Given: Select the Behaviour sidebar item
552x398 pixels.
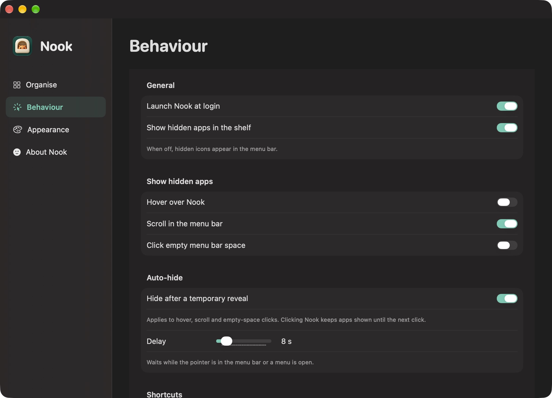Looking at the screenshot, I should pyautogui.click(x=56, y=107).
